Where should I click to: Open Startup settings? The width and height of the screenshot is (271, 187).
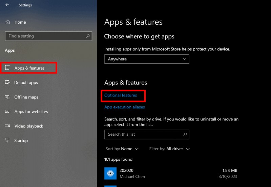point(21,140)
